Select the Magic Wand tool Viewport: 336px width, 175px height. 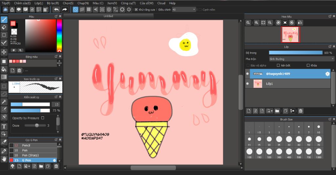pos(4,102)
